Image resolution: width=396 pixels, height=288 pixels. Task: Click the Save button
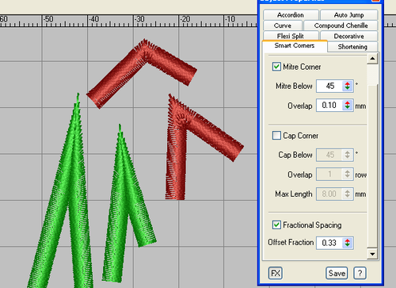(337, 273)
